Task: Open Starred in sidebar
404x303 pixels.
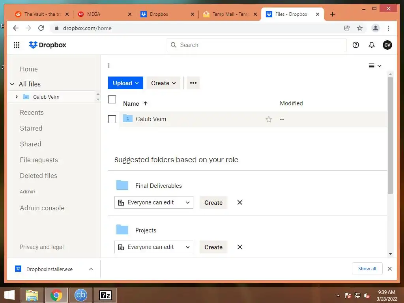Action: tap(31, 128)
